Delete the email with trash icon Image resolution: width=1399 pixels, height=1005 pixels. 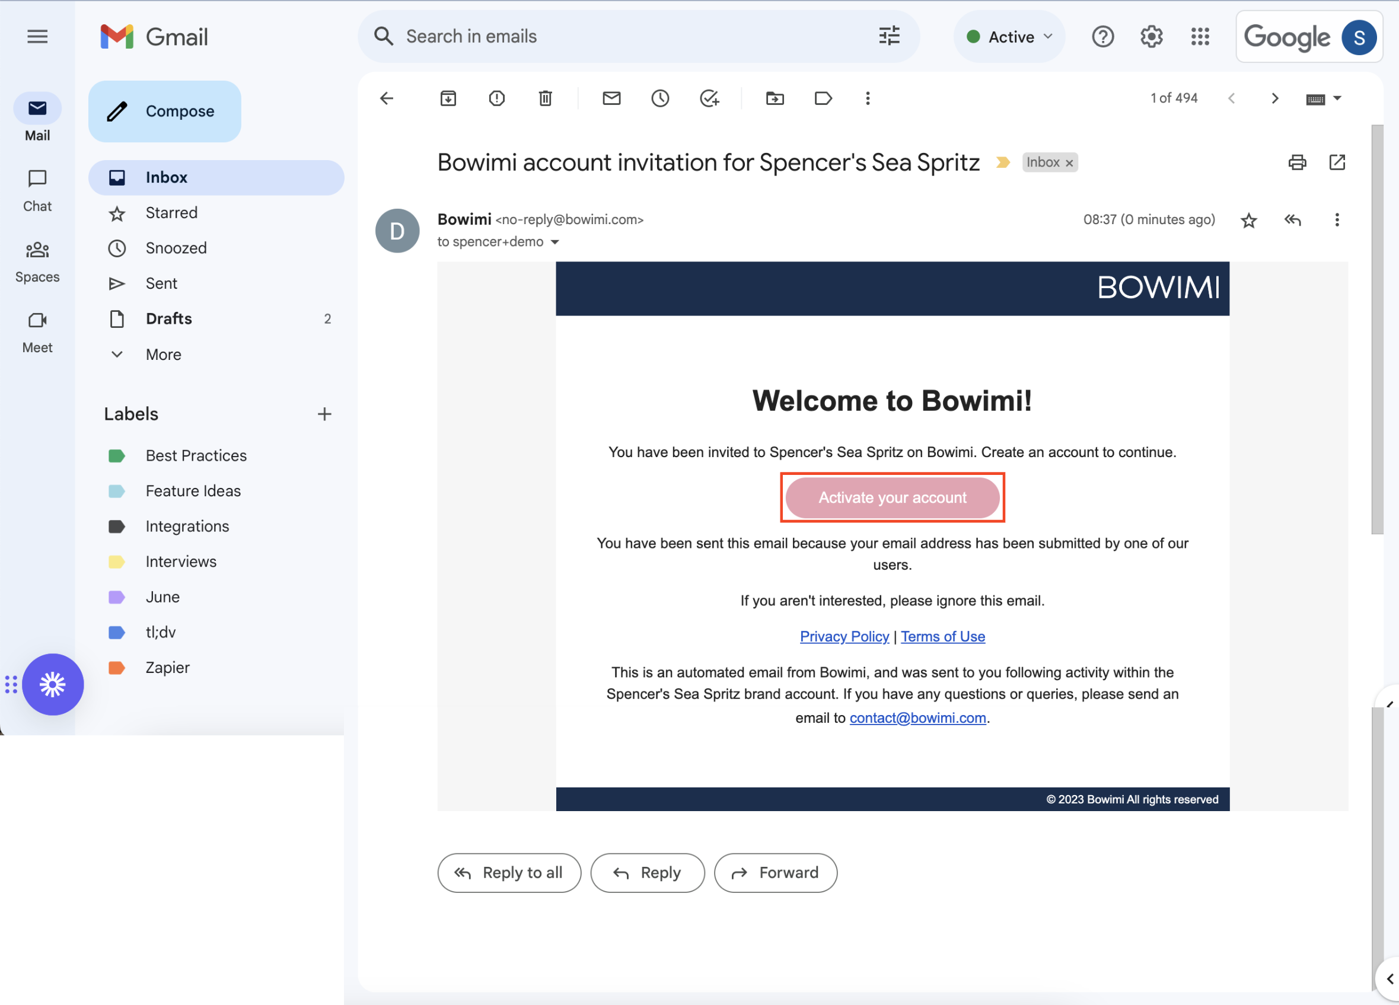click(x=545, y=98)
